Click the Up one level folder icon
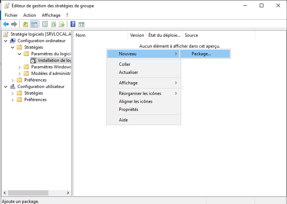This screenshot has height=204, width=287. [x=25, y=24]
